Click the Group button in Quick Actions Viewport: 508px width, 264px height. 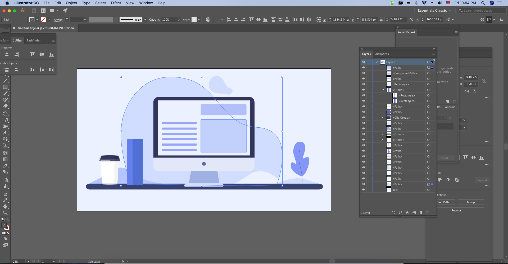click(471, 202)
